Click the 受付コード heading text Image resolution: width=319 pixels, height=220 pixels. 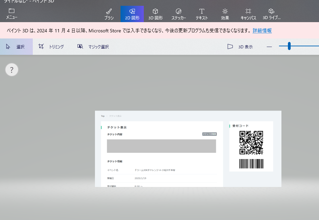coord(240,126)
